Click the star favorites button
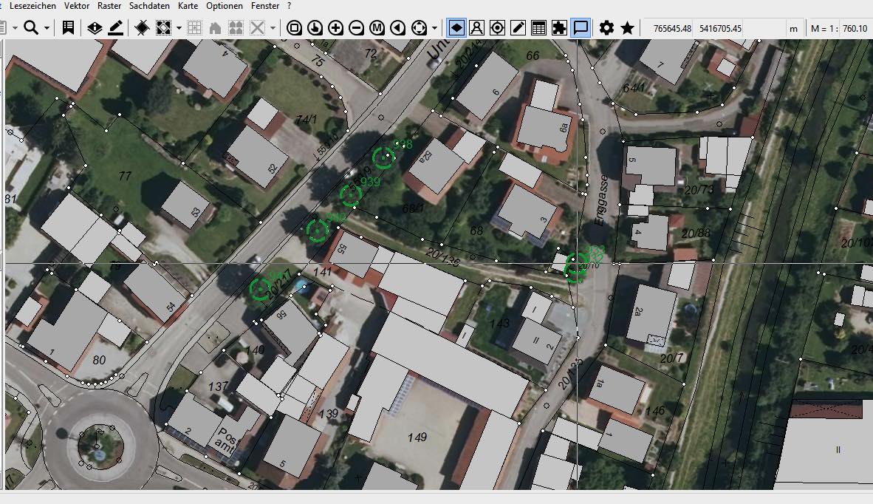Image resolution: width=873 pixels, height=504 pixels. [627, 28]
